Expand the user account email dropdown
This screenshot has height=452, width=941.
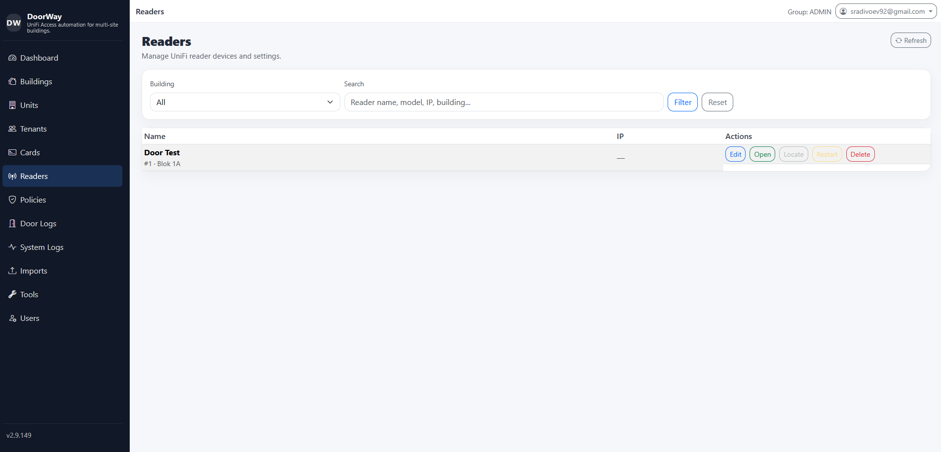tap(886, 12)
